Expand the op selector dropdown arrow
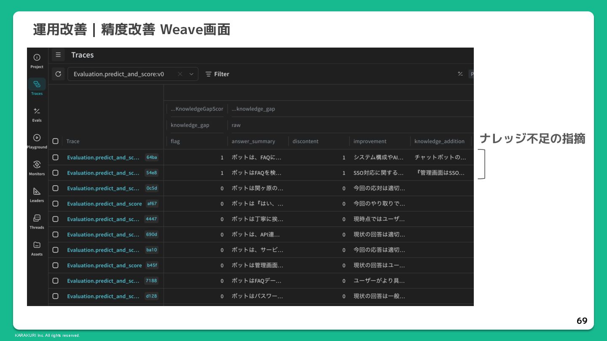607x341 pixels. (x=191, y=74)
